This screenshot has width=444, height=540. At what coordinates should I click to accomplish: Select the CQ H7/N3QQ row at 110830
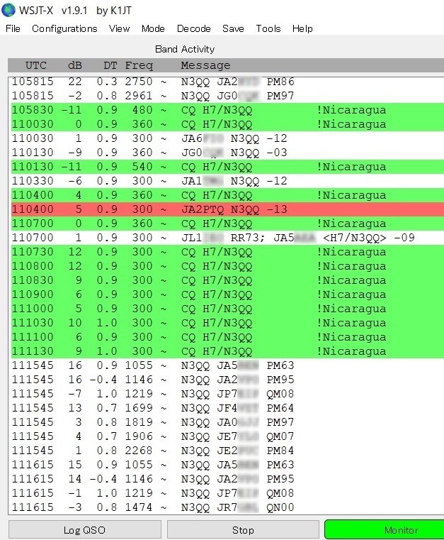coord(227,280)
